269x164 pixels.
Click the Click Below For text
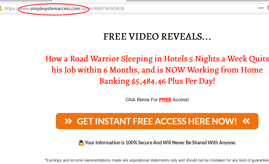point(142,100)
